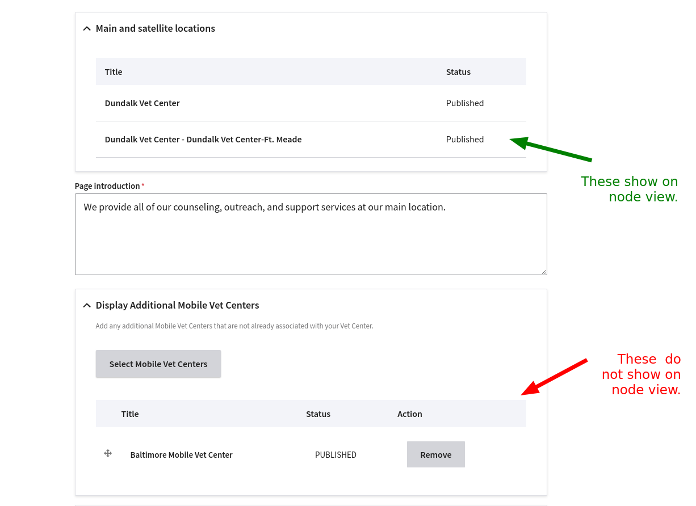Click the Status header in mobile centers table
The width and height of the screenshot is (696, 506).
click(x=318, y=414)
